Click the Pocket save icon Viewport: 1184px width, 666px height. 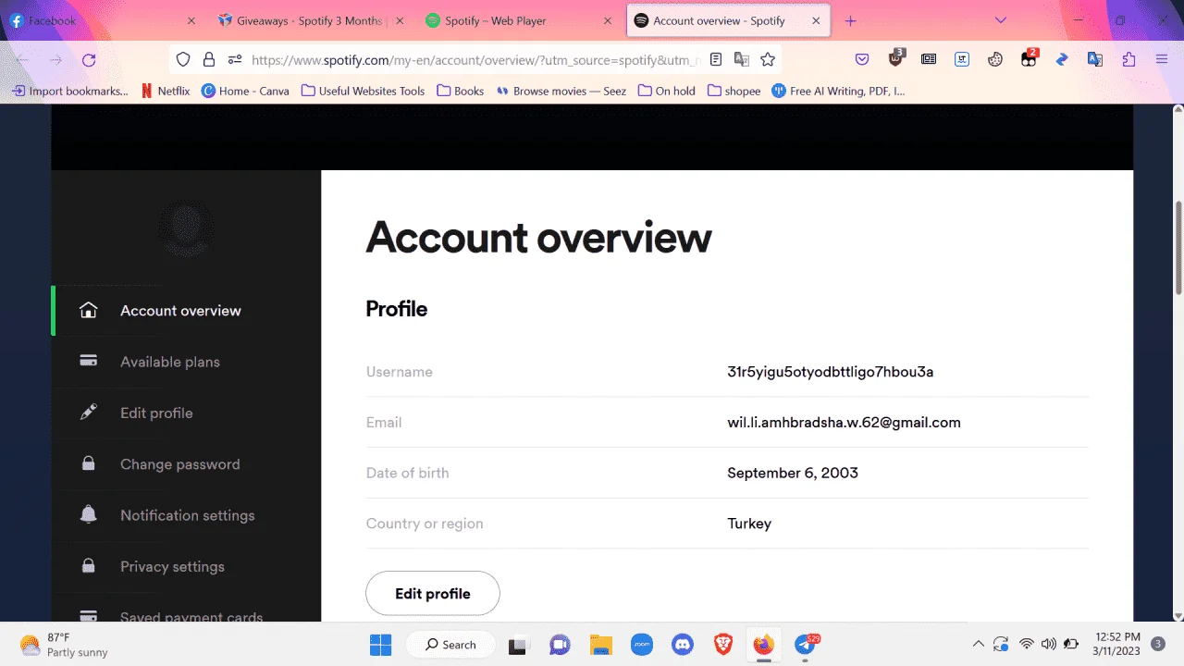[862, 60]
